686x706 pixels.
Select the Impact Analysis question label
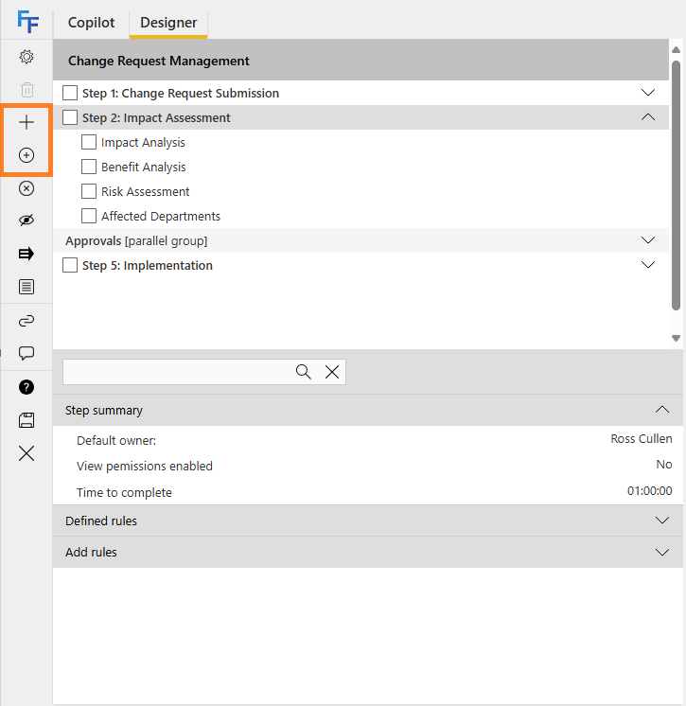(143, 142)
